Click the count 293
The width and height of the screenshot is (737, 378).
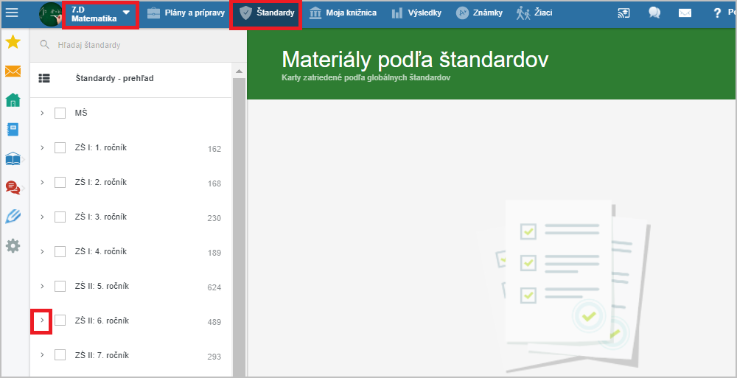pos(214,357)
